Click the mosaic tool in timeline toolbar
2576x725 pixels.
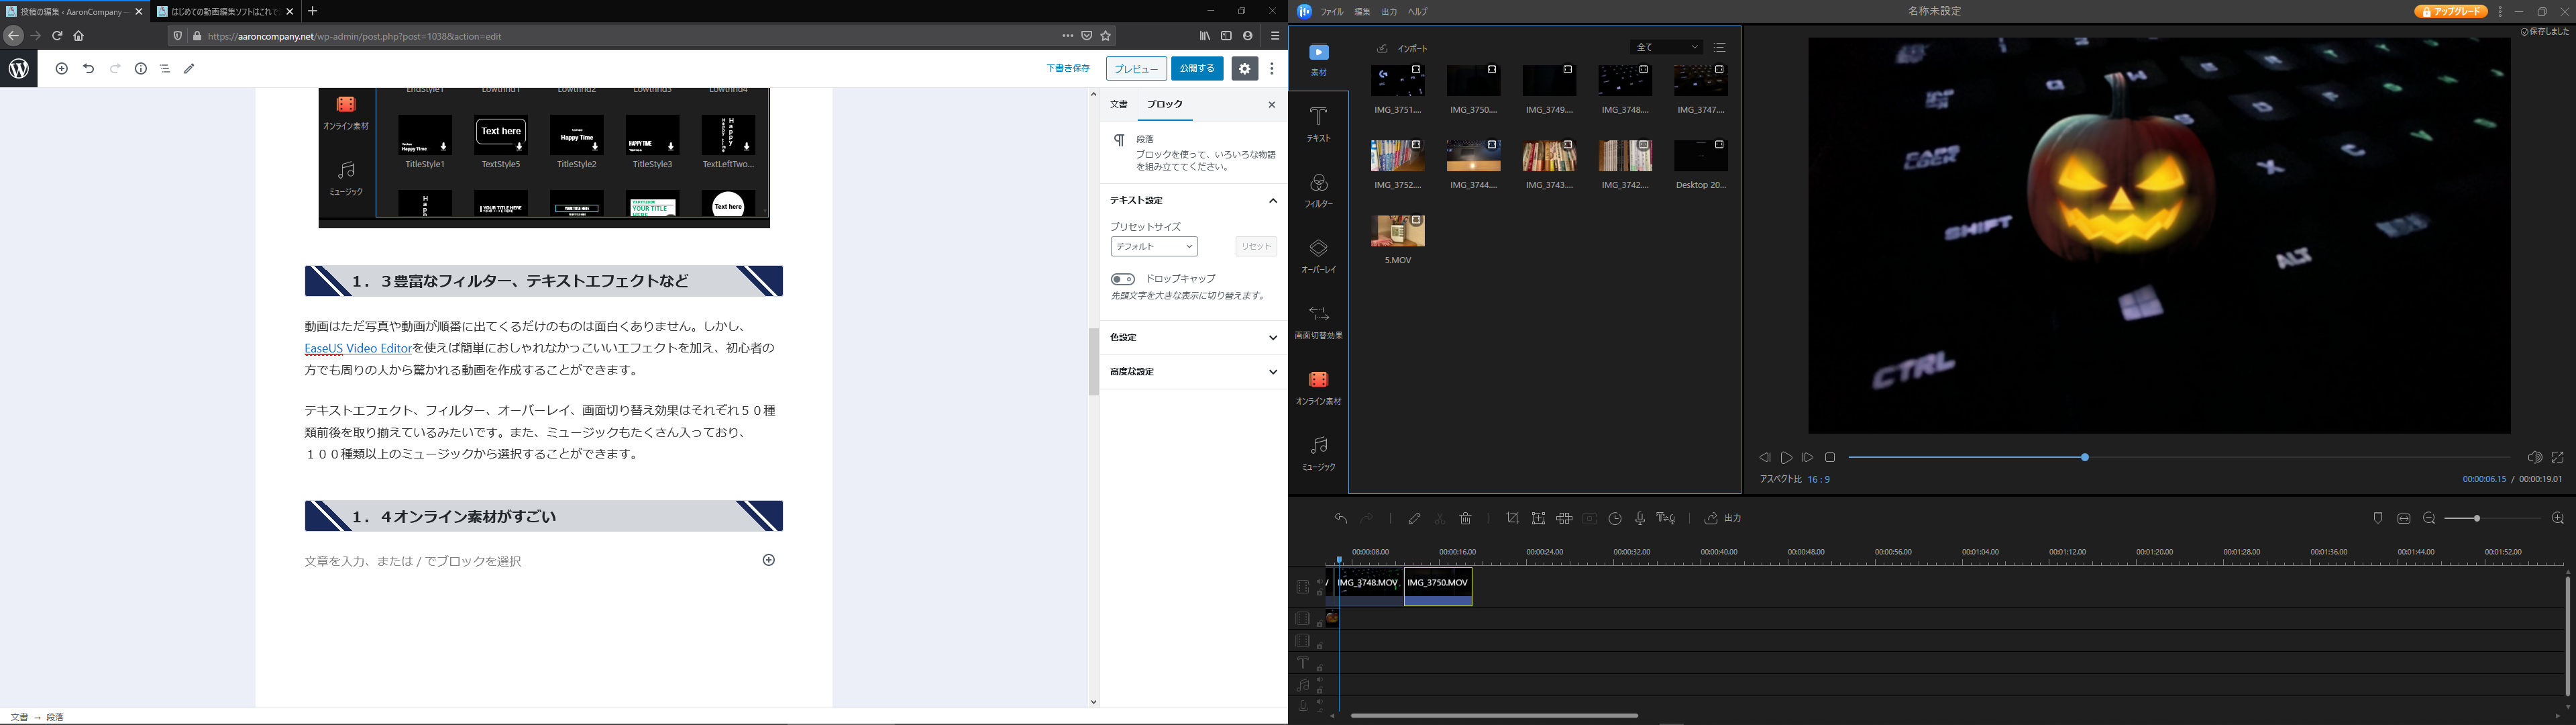click(1564, 518)
